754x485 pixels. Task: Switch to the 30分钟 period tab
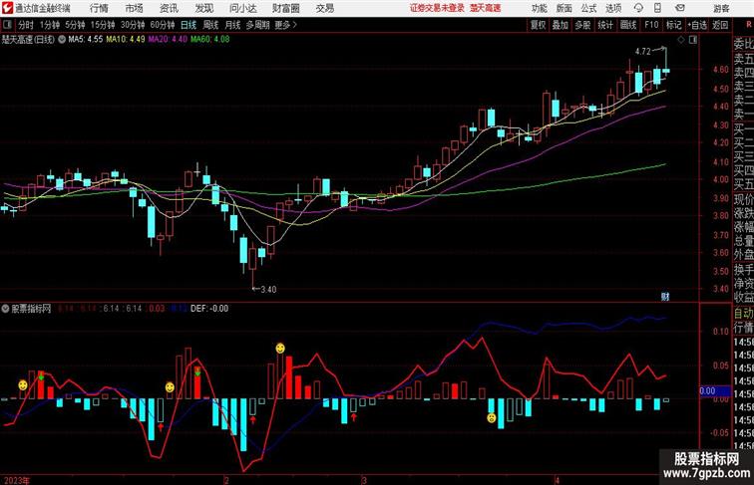pos(133,25)
